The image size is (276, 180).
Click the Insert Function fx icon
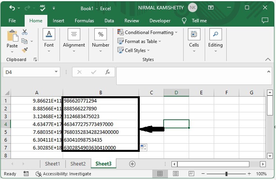107,72
